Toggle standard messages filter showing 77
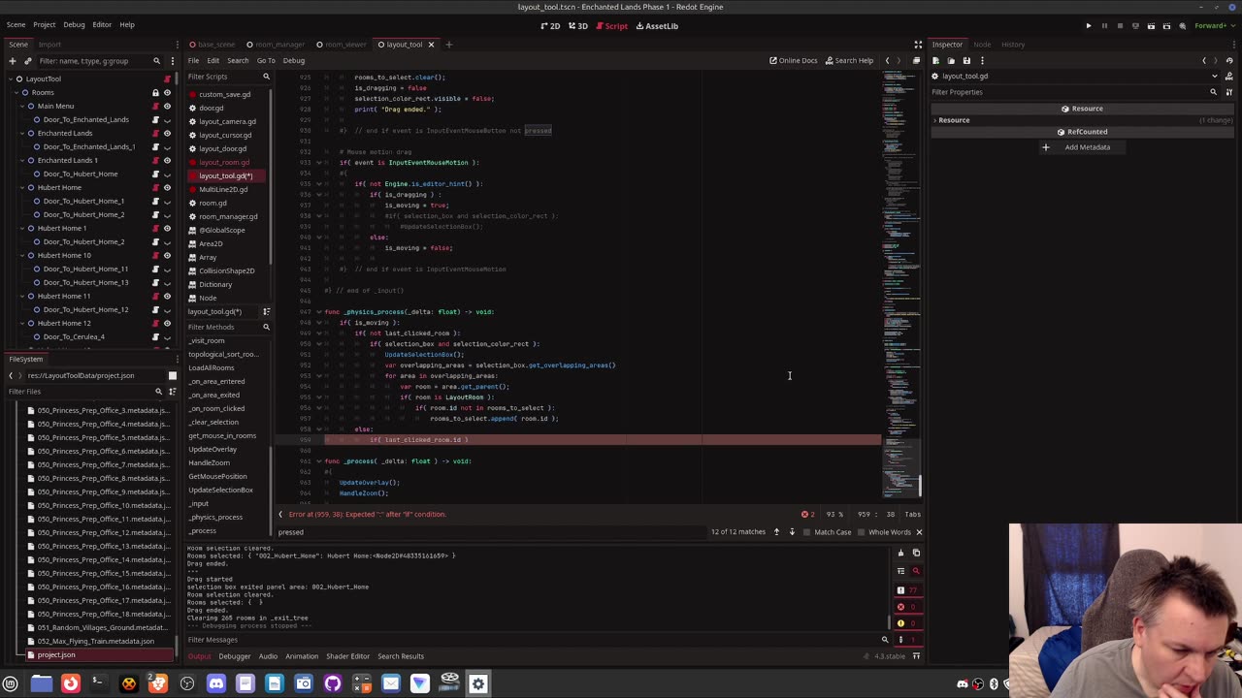The width and height of the screenshot is (1242, 698). (906, 589)
